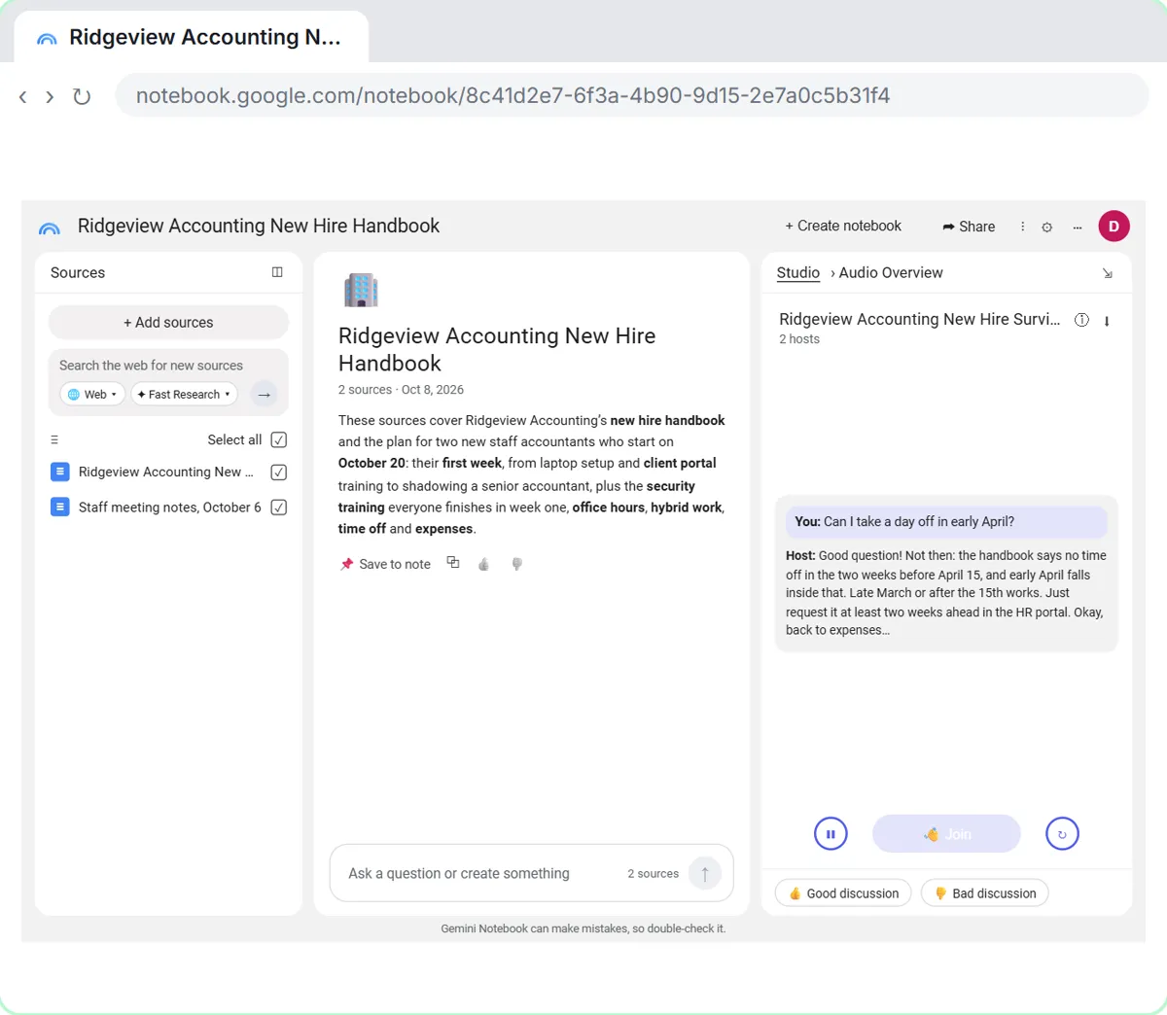Click the NotebookLM logo beside the notebook title
The width and height of the screenshot is (1167, 1015).
49,227
